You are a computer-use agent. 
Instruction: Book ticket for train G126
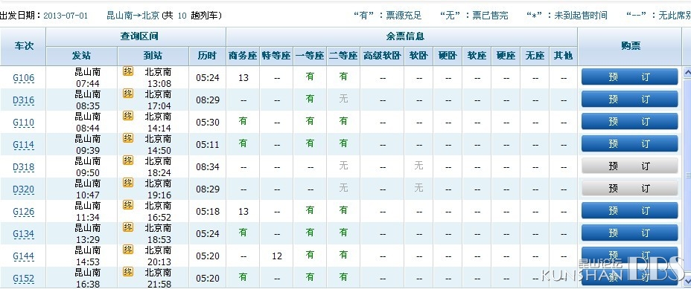pos(629,211)
